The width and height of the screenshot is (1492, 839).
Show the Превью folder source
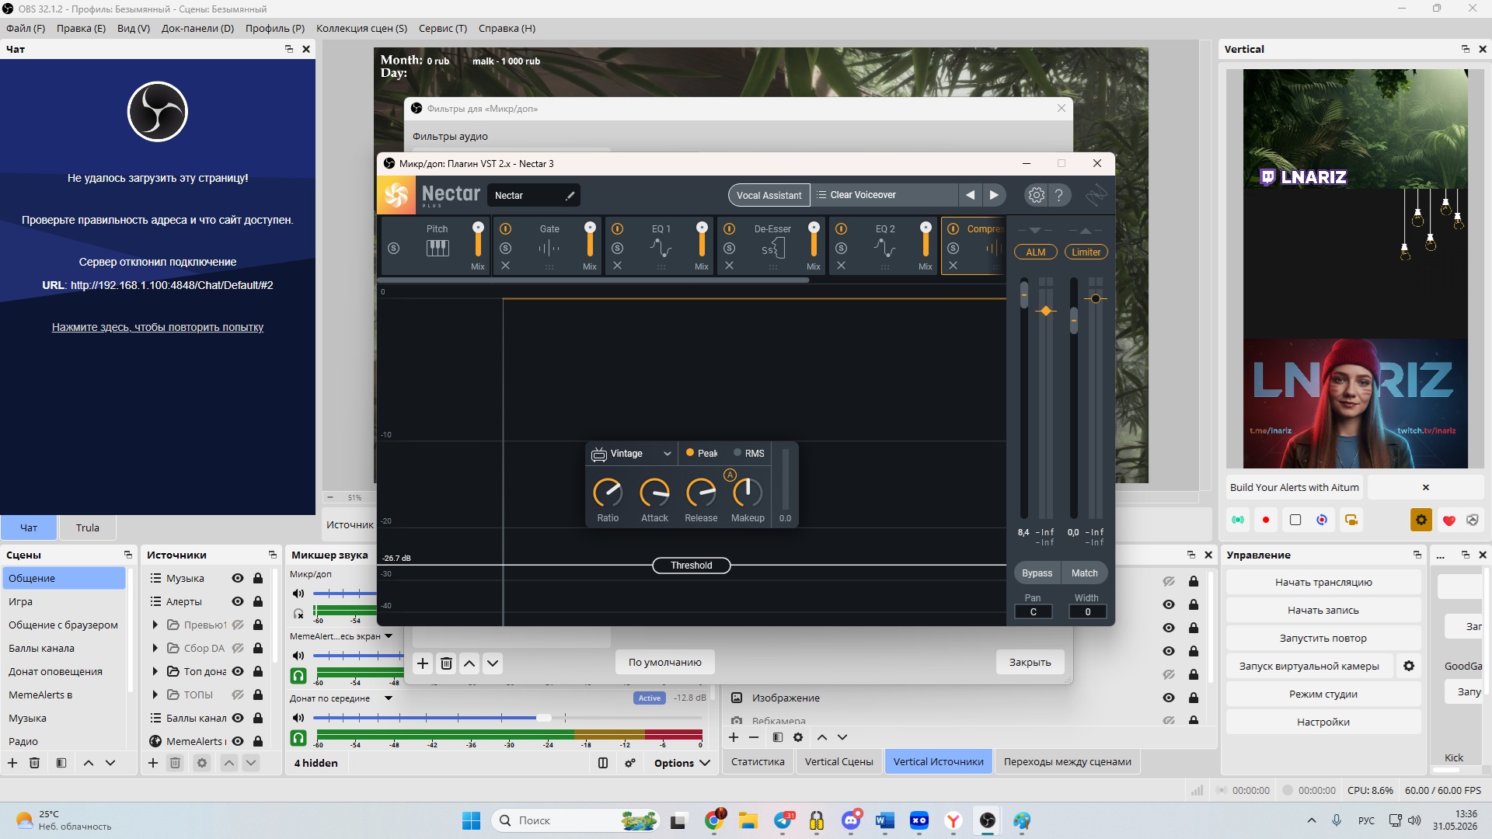click(238, 625)
